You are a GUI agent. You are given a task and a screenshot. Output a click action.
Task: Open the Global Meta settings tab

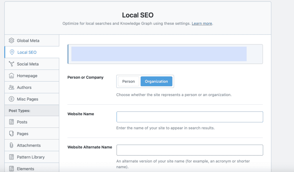[x=32, y=40]
